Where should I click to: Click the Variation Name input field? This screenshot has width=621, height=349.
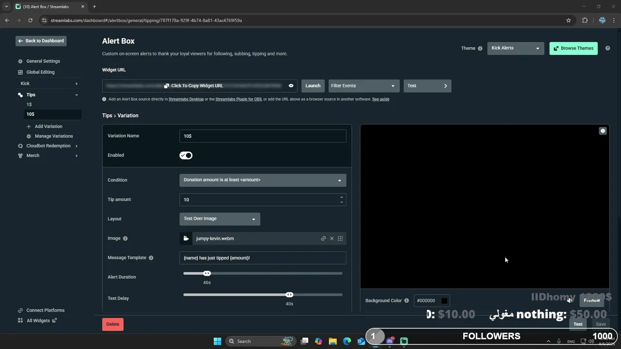point(263,136)
